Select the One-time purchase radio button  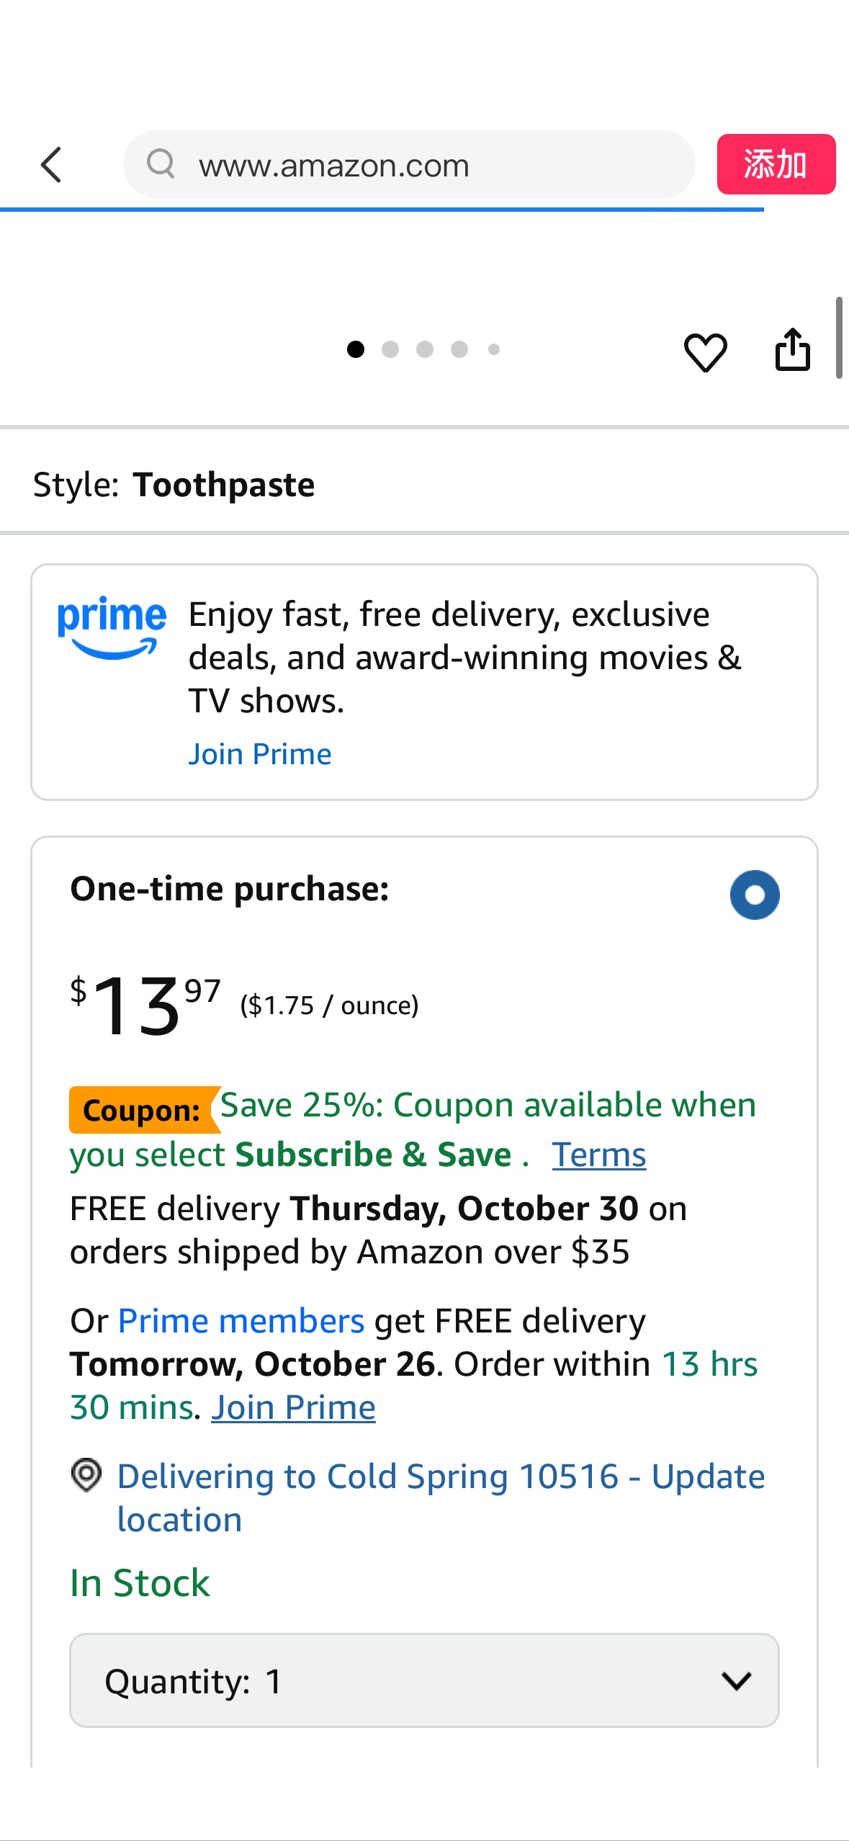pyautogui.click(x=754, y=895)
